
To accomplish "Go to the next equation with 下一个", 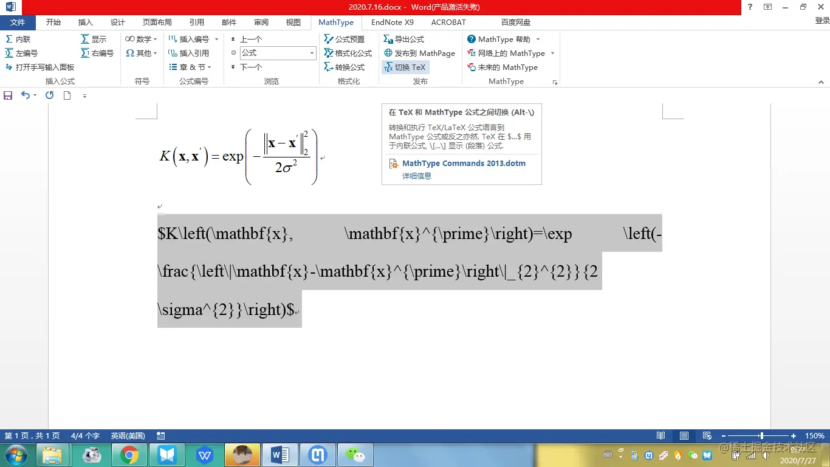I will tap(246, 67).
